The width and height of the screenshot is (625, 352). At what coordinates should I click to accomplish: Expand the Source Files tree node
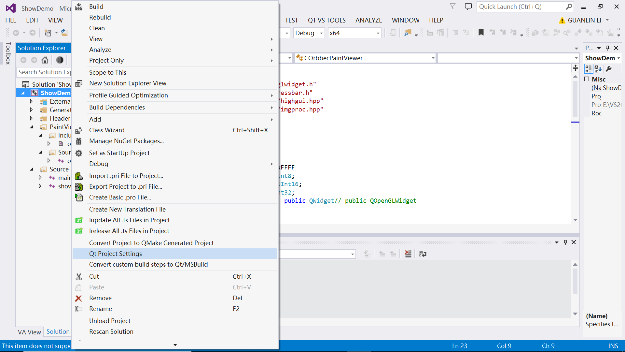point(32,169)
